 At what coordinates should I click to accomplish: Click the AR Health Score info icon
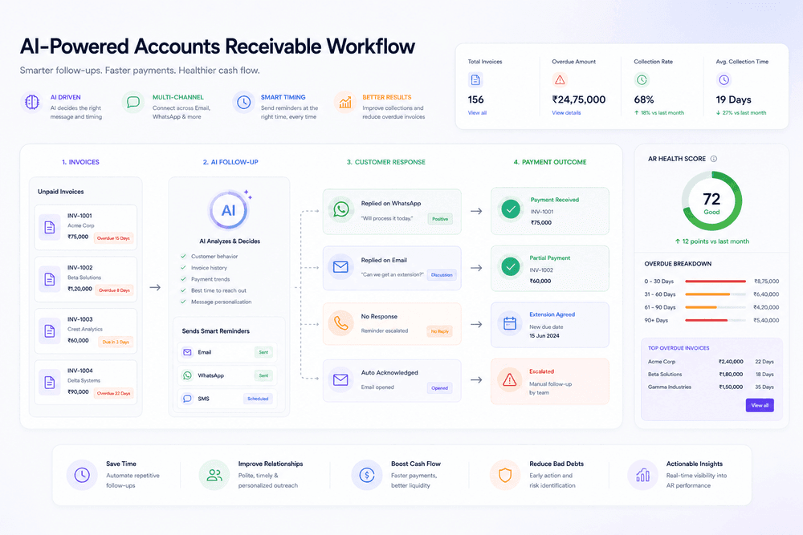coord(714,159)
